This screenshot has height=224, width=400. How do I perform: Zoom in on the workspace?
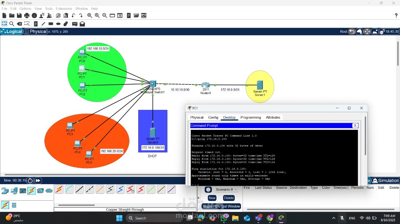[90, 16]
